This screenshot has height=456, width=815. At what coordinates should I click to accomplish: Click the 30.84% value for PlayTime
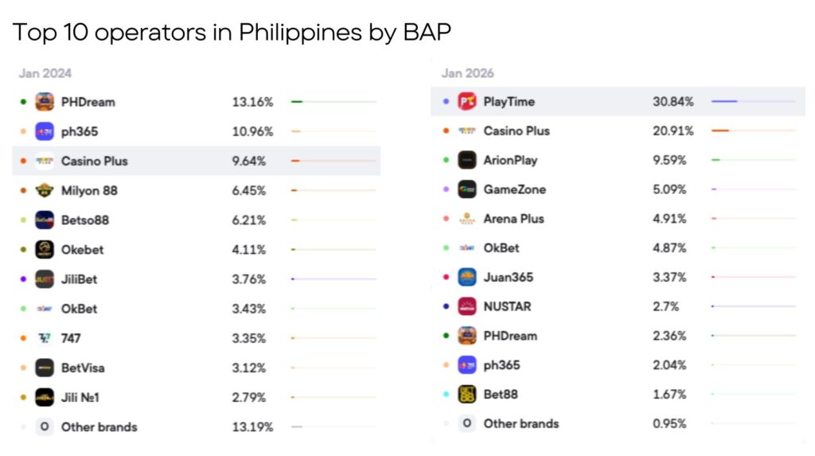[x=673, y=102]
